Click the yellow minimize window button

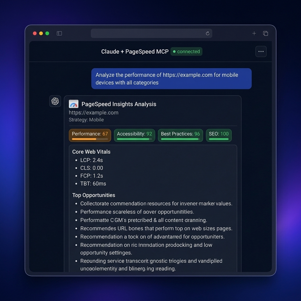41,34
